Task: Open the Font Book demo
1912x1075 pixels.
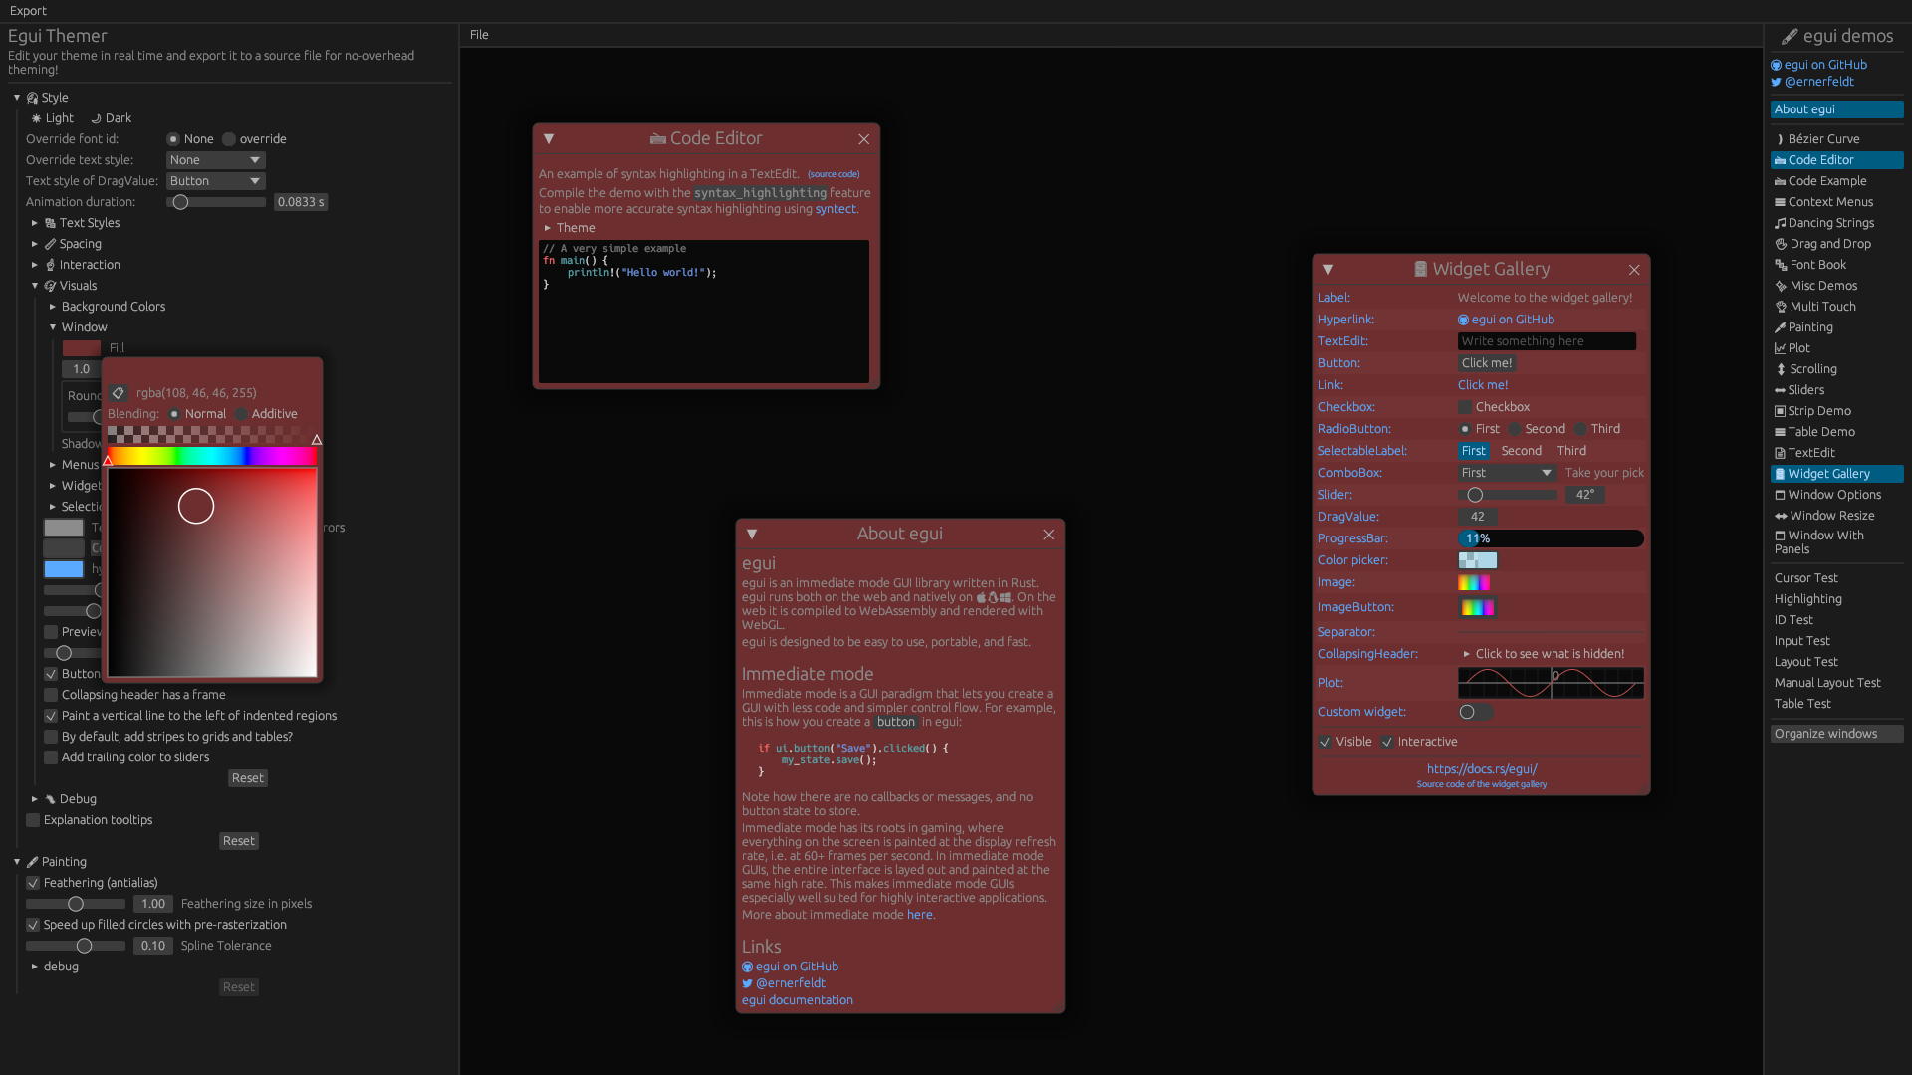Action: tap(1818, 264)
